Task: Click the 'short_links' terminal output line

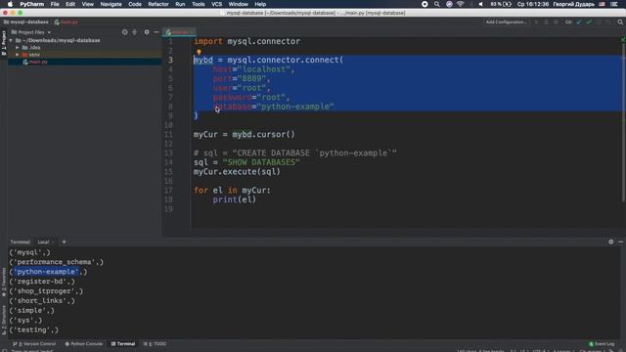Action: pyautogui.click(x=42, y=301)
